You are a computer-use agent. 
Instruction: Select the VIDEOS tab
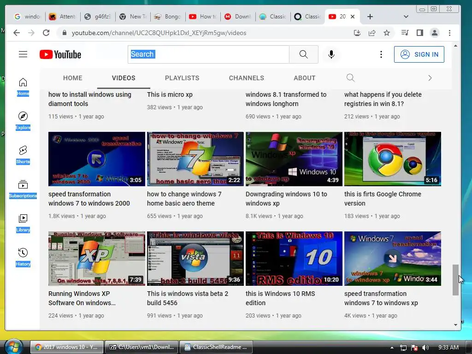tap(124, 78)
